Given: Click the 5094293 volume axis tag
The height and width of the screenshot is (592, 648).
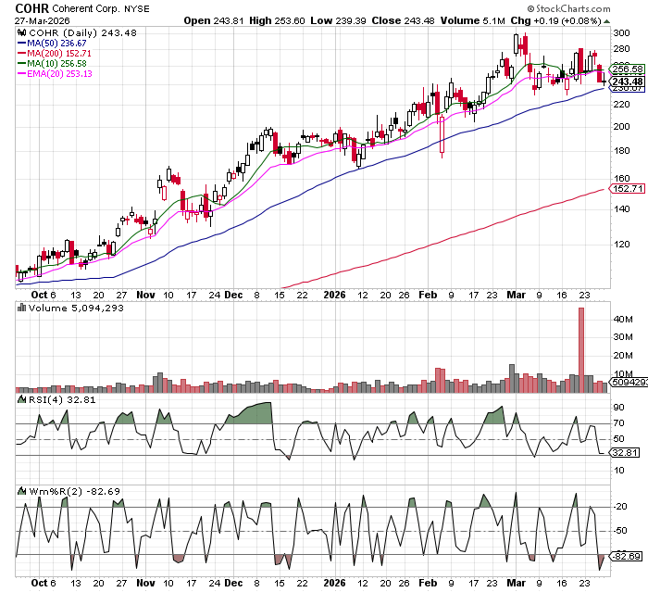Looking at the screenshot, I should (629, 383).
